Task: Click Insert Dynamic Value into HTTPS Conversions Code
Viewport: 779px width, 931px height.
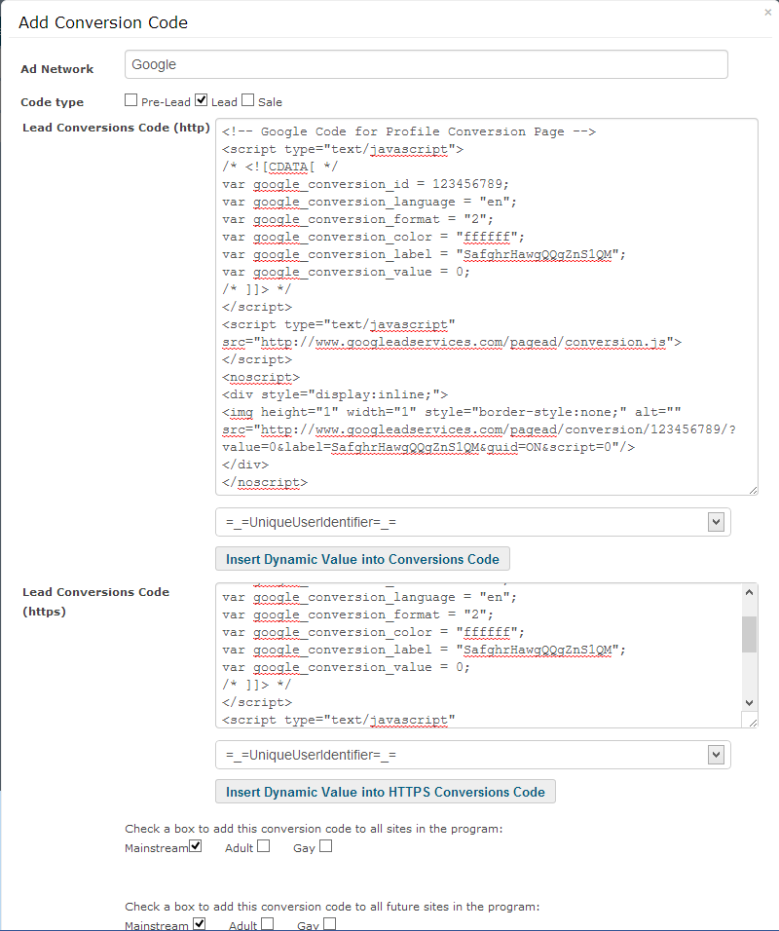Action: tap(386, 792)
